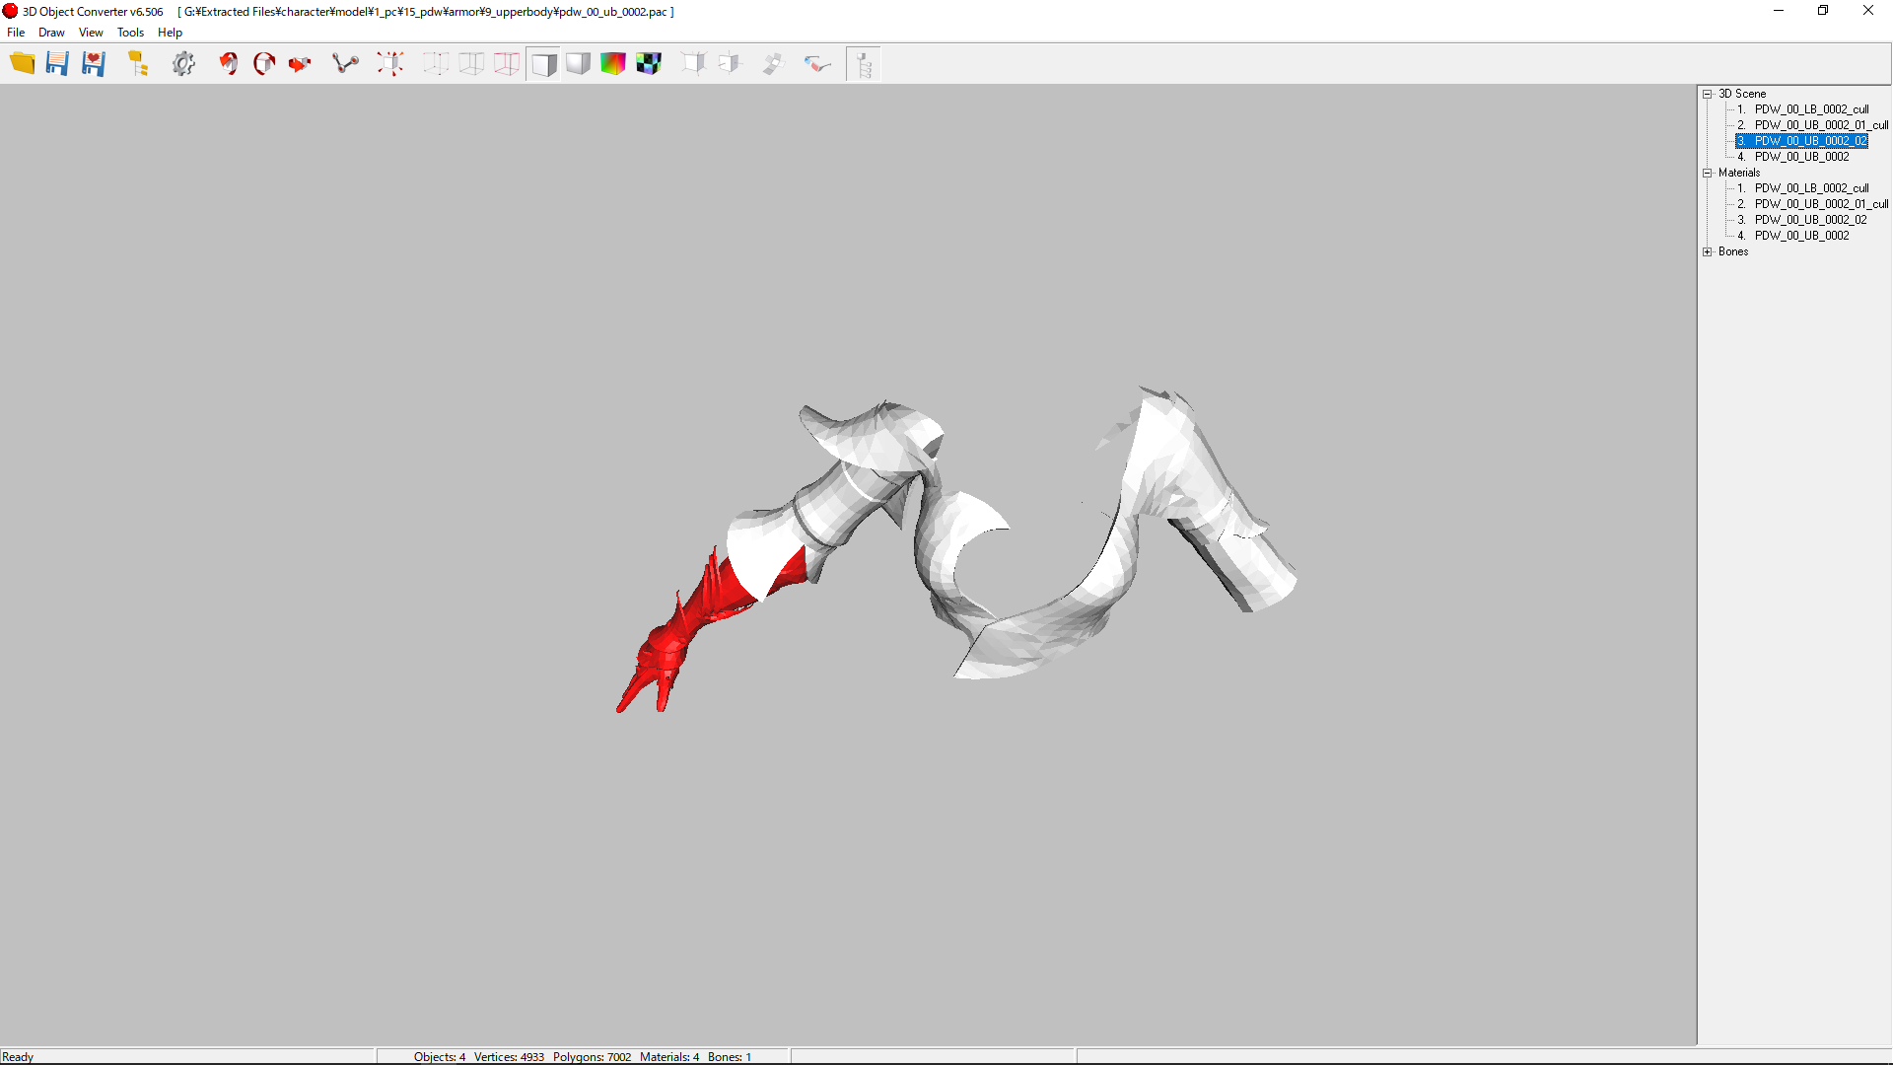Toggle smooth shaded cube display mode
This screenshot has height=1065, width=1893.
578,64
